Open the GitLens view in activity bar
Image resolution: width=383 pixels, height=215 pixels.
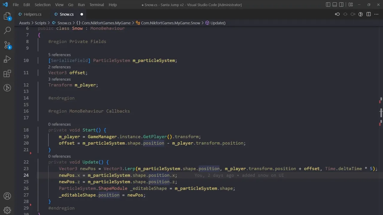coord(7,88)
